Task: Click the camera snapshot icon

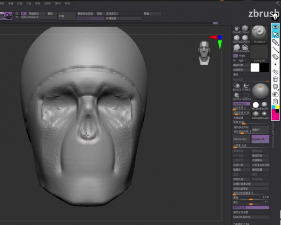Action: [275, 94]
